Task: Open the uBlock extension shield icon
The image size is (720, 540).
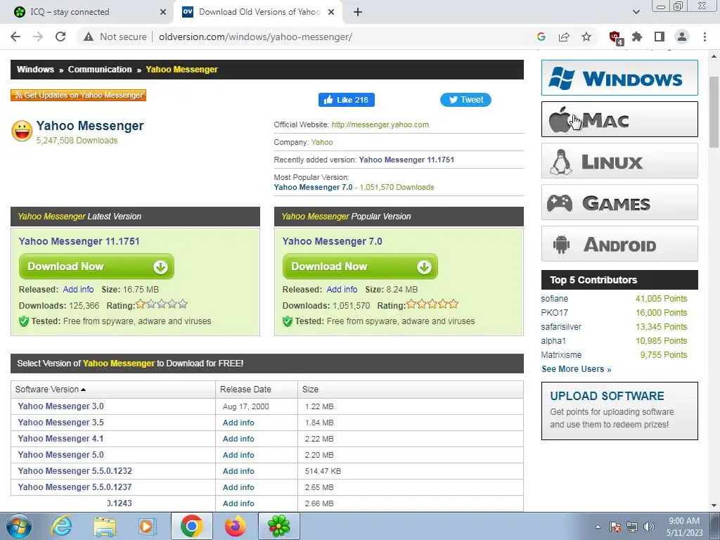Action: [615, 38]
